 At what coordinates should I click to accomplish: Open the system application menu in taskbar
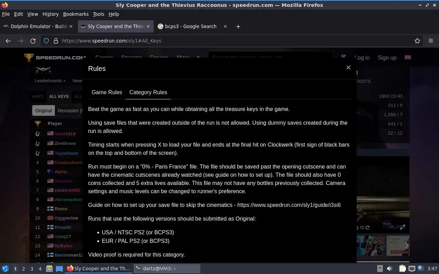[5, 269]
